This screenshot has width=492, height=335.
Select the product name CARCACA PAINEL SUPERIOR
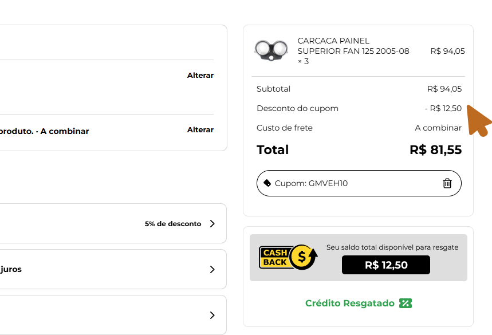pyautogui.click(x=353, y=46)
